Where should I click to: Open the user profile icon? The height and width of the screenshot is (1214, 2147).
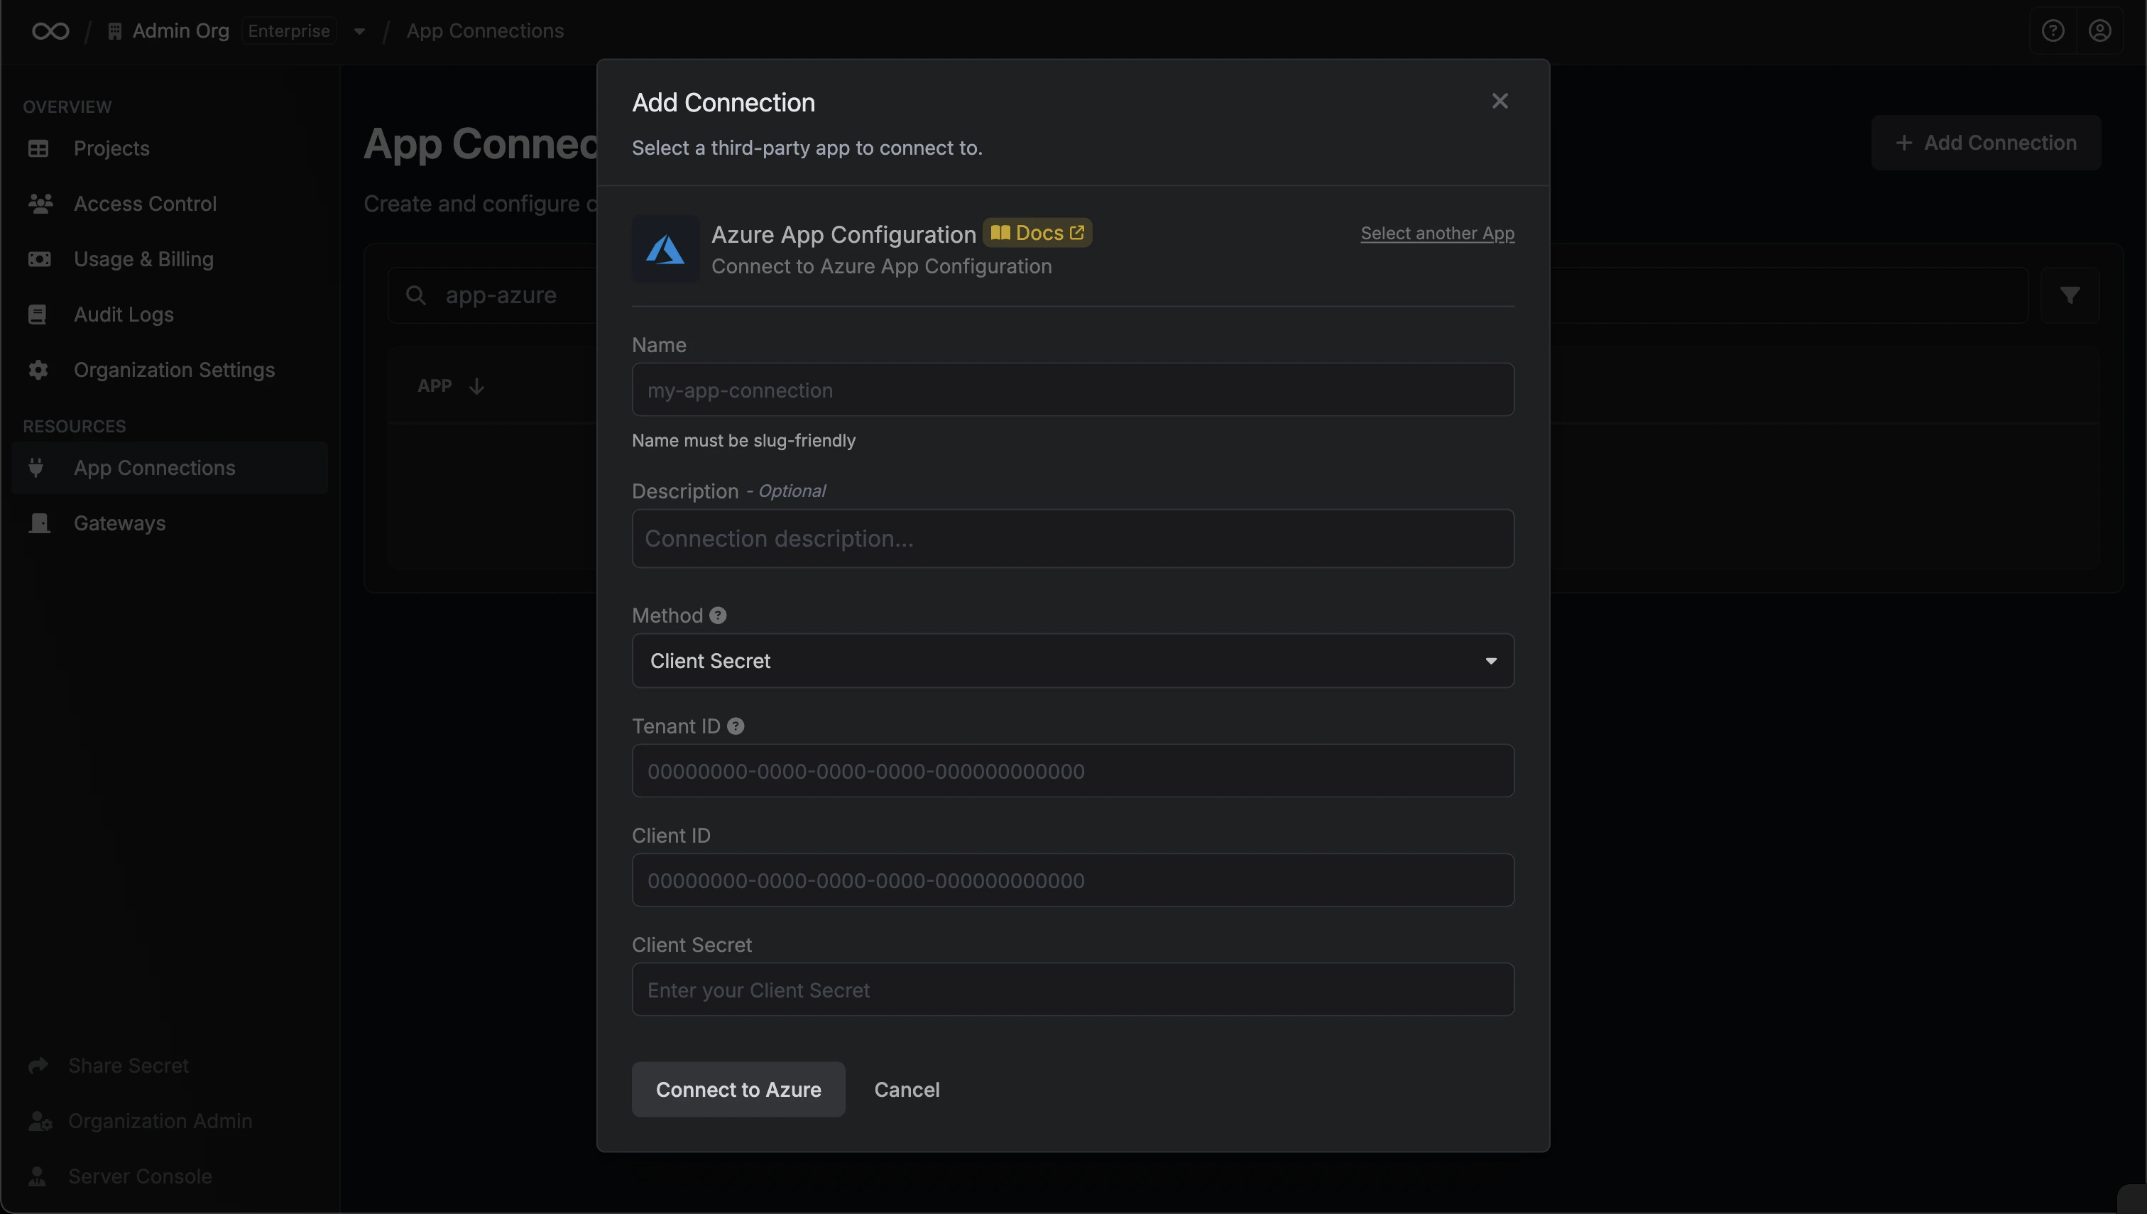(x=2099, y=31)
